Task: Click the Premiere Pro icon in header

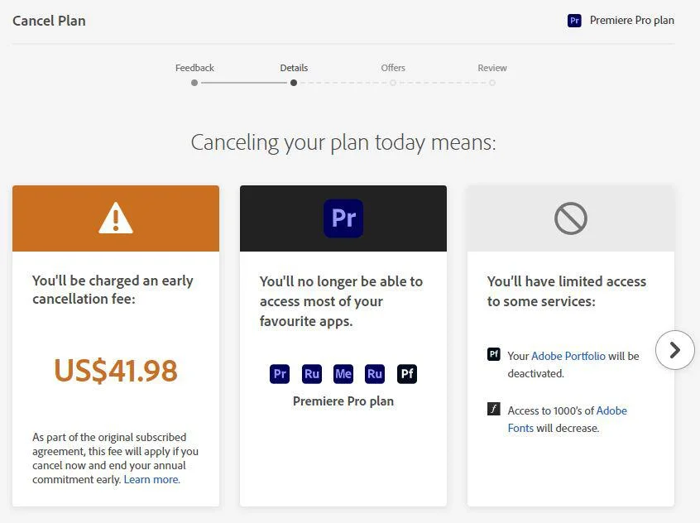Action: tap(574, 21)
